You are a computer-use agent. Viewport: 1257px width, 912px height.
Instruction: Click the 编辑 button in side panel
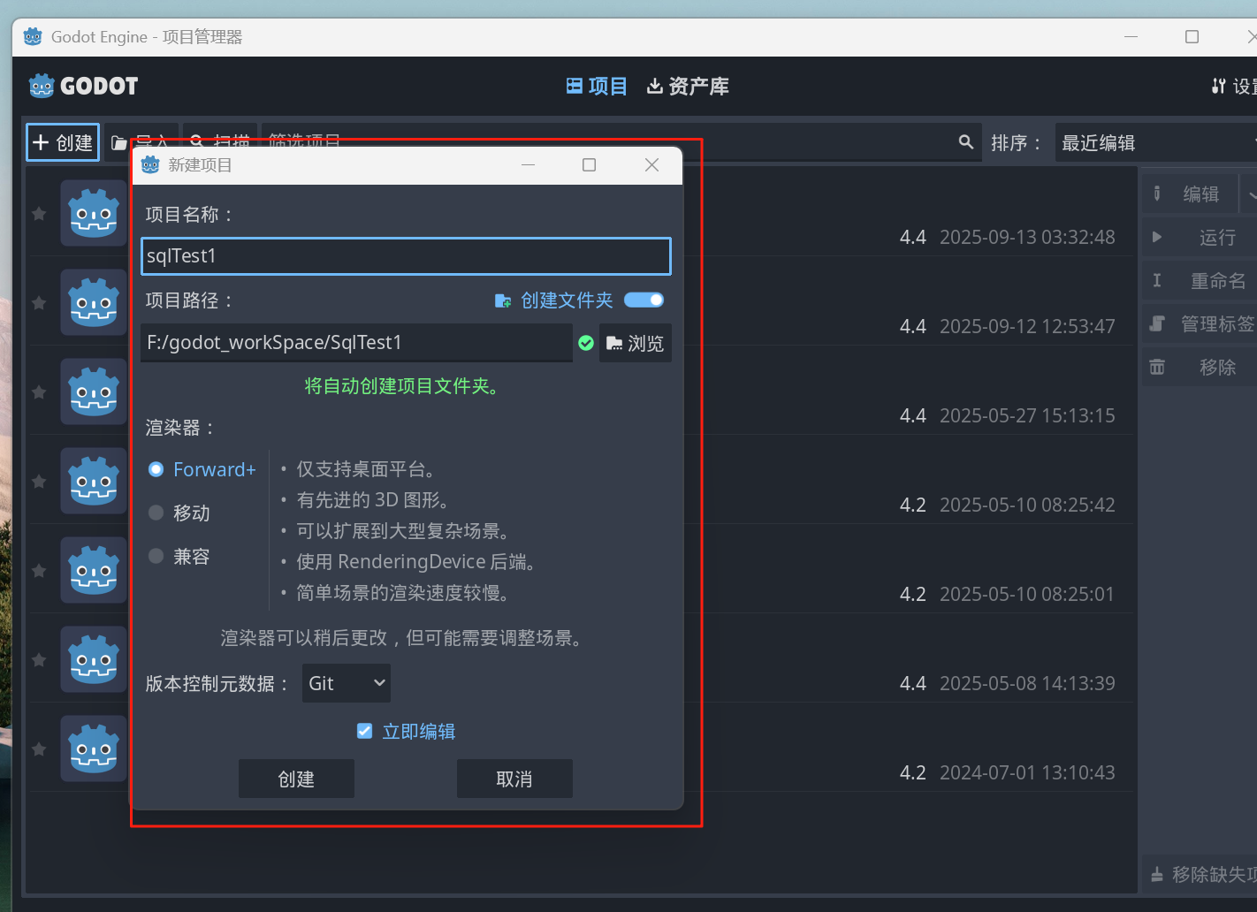pos(1190,194)
